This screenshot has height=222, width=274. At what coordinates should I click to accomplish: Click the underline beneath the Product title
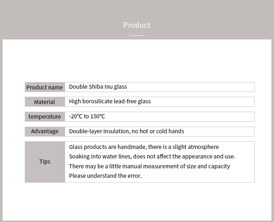[137, 35]
